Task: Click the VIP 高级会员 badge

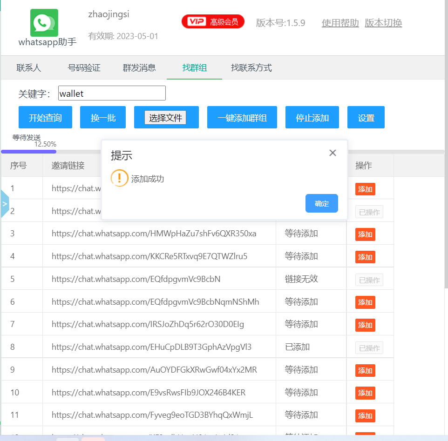Action: coord(213,21)
